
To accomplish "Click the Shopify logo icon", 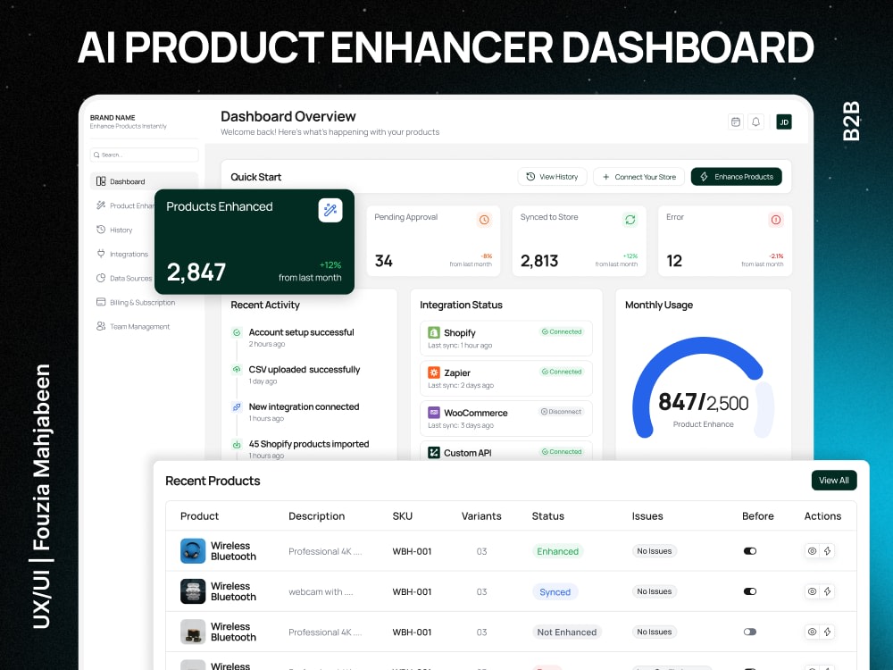I will point(434,332).
